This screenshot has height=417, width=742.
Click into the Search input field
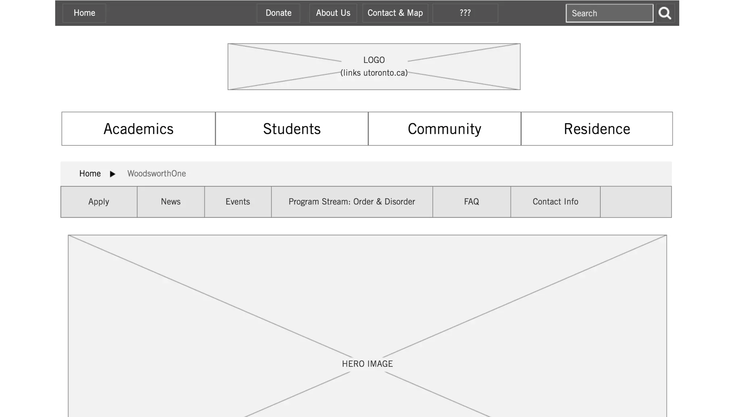click(609, 13)
